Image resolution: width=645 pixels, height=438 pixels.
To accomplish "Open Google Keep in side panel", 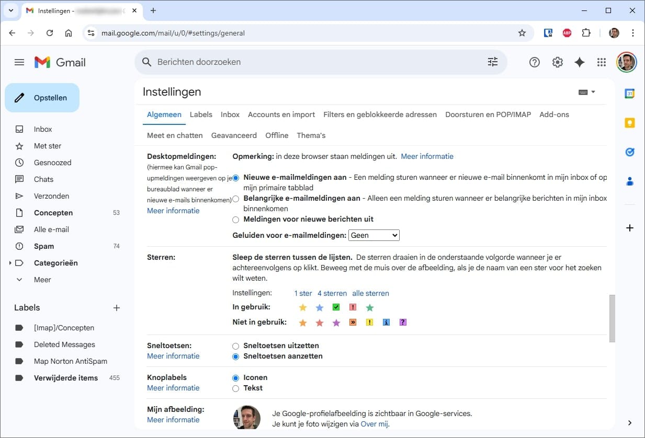I will tap(630, 123).
